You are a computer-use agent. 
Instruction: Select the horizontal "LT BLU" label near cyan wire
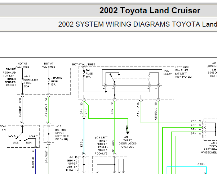[201, 164]
